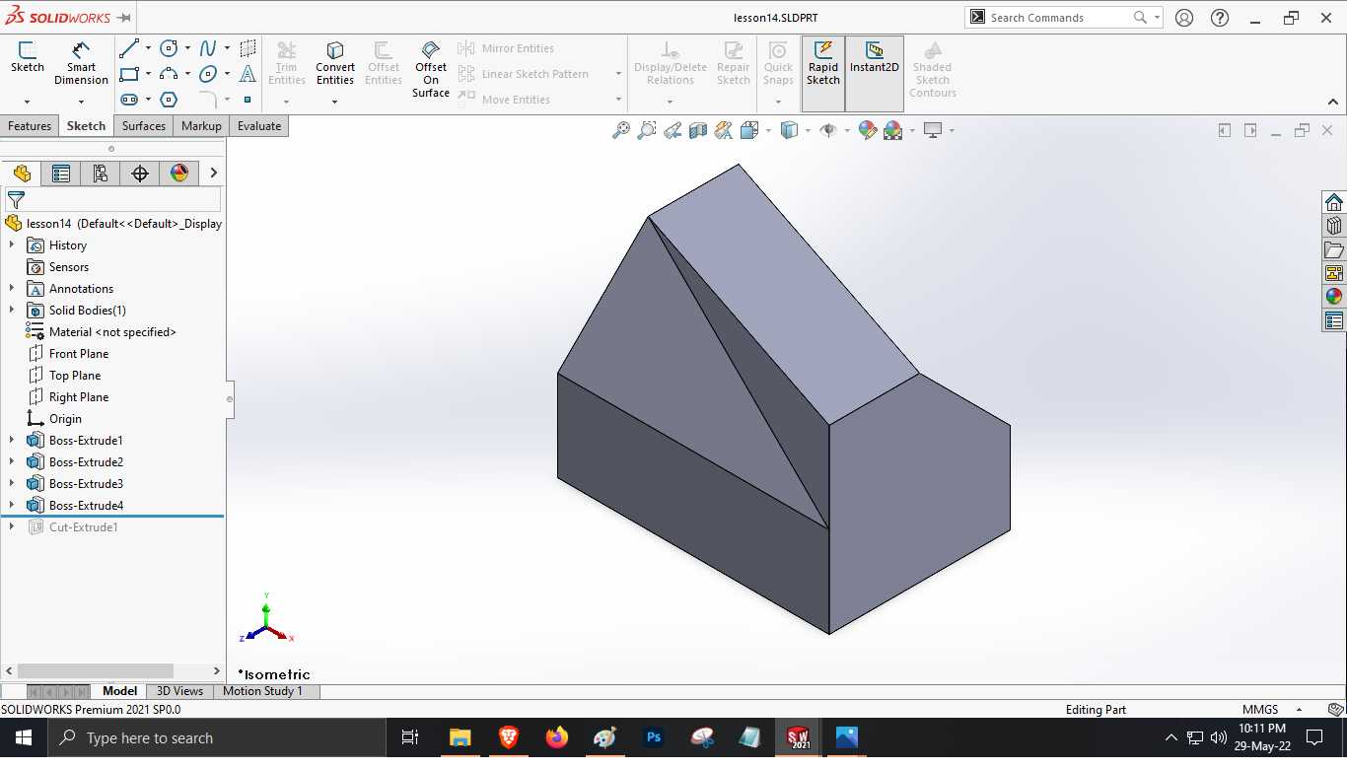1347x769 pixels.
Task: Open the user login icon
Action: pos(1184,18)
